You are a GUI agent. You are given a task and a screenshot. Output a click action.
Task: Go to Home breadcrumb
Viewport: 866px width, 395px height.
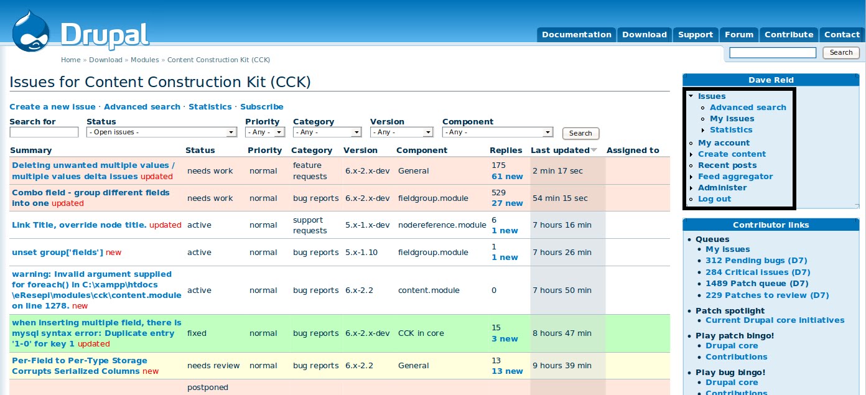(x=71, y=60)
